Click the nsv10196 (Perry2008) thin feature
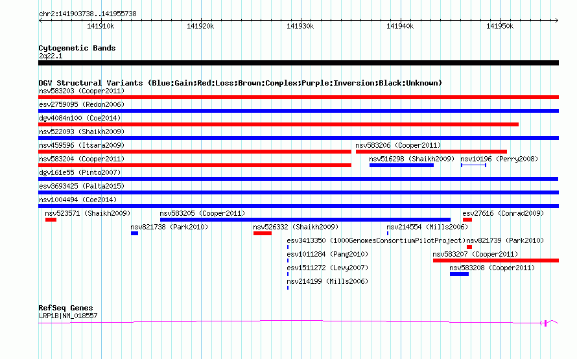This screenshot has height=359, width=577. click(474, 165)
